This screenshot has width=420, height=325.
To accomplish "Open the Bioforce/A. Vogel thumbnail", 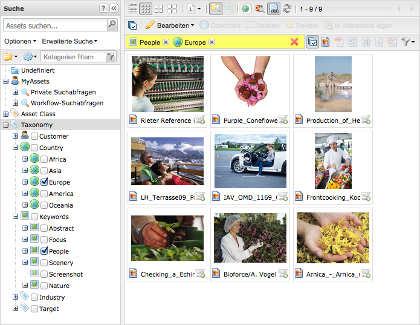I will click(250, 238).
